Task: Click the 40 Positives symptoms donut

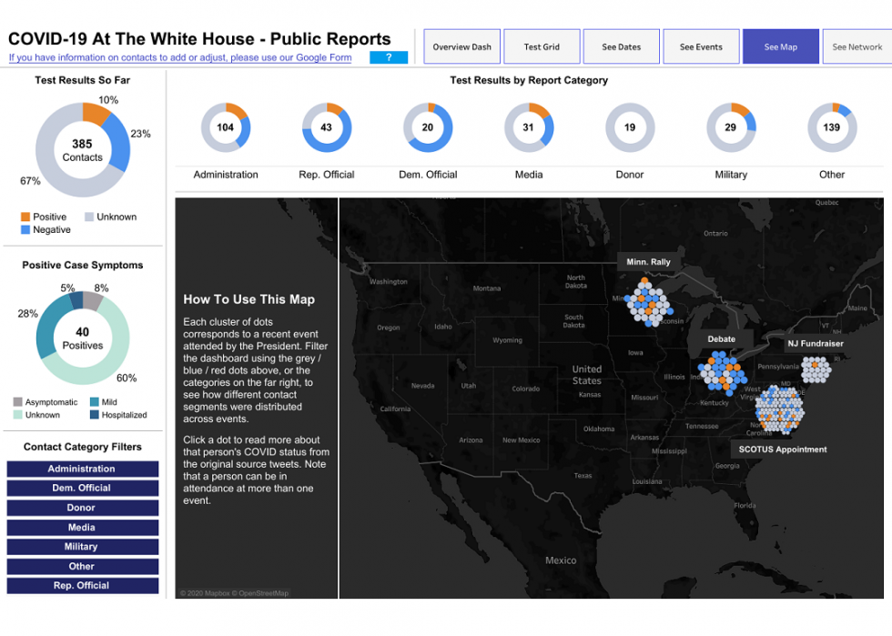Action: click(x=83, y=338)
